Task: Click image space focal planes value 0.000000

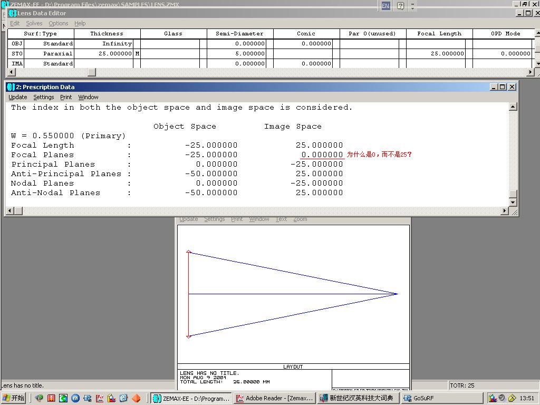Action: pyautogui.click(x=322, y=155)
